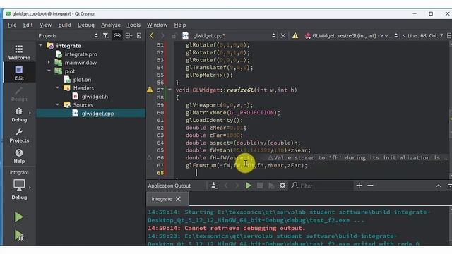This screenshot has width=452, height=254.
Task: Open the integrate Debug kit selector
Action: pyautogui.click(x=19, y=185)
